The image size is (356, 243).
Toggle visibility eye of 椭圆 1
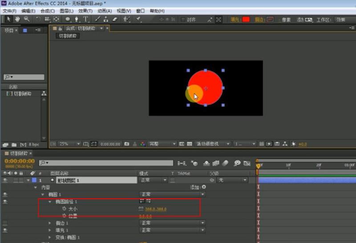(5, 195)
